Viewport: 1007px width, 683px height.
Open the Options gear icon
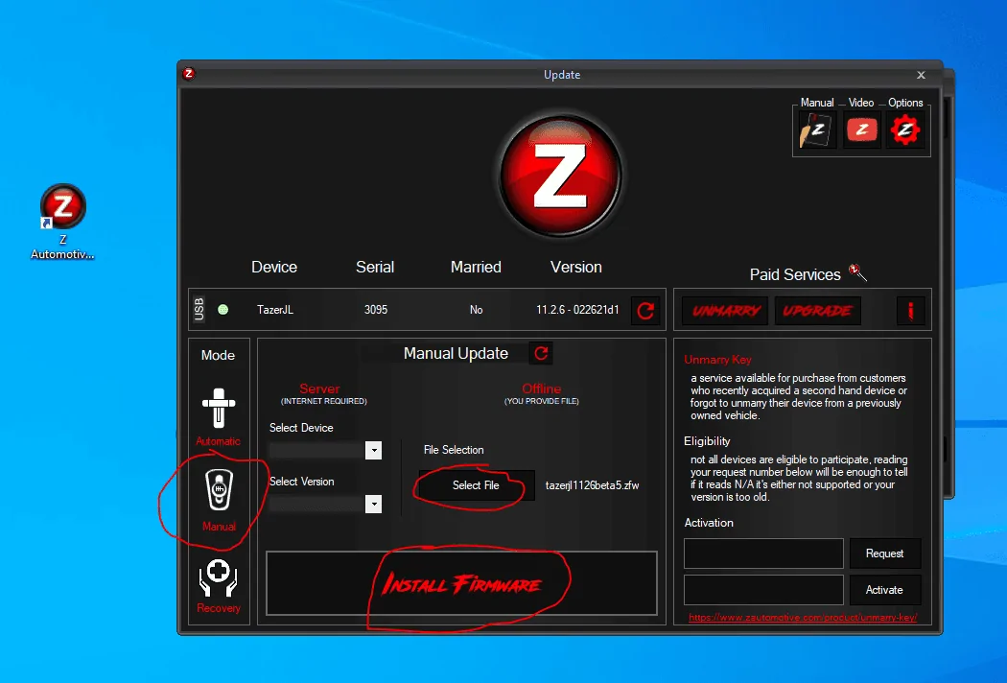coord(905,130)
